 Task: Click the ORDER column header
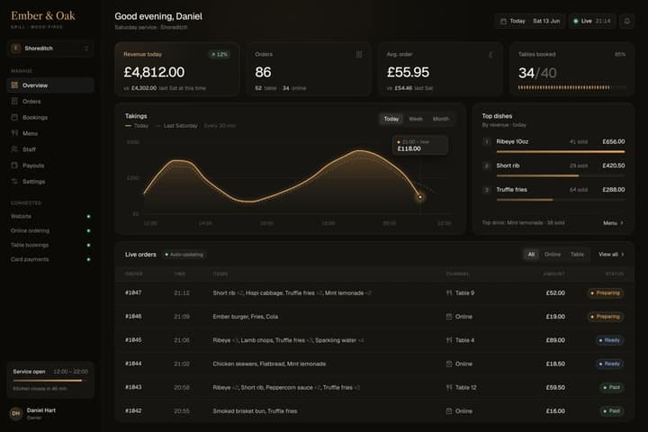[x=133, y=274]
